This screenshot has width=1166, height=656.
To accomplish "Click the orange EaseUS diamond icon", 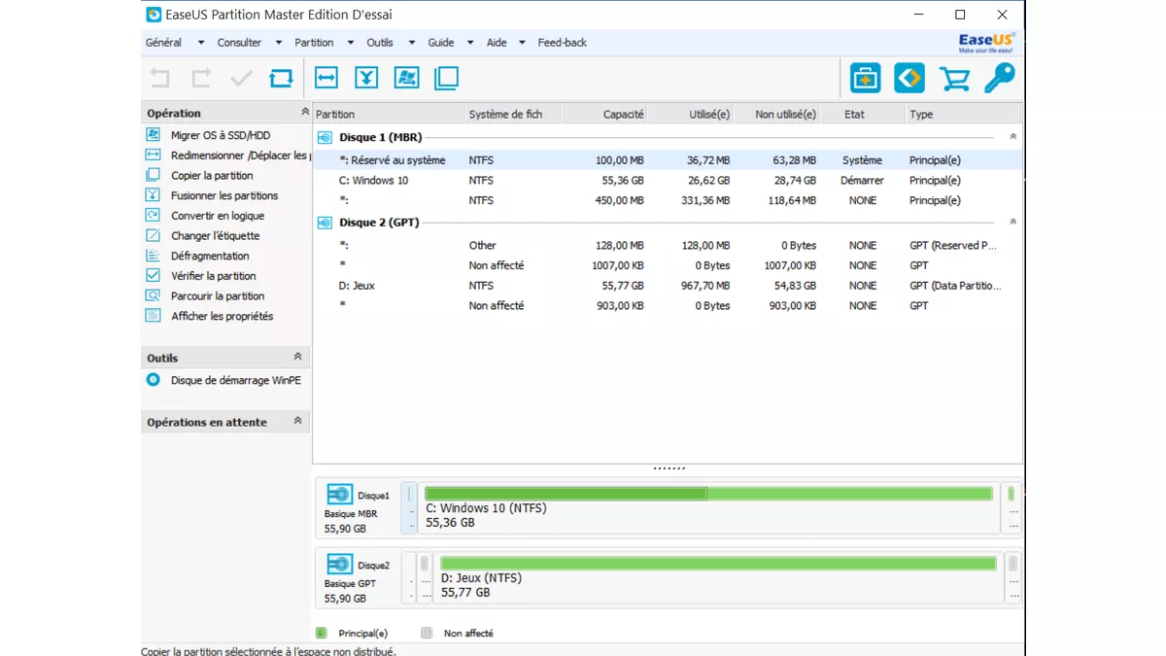I will [909, 77].
